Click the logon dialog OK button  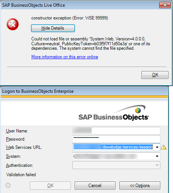(50, 186)
